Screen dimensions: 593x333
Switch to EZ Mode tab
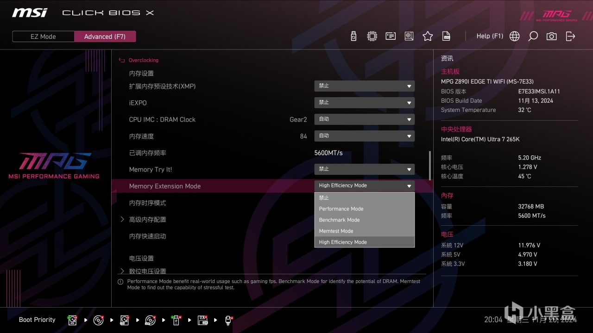pos(43,37)
